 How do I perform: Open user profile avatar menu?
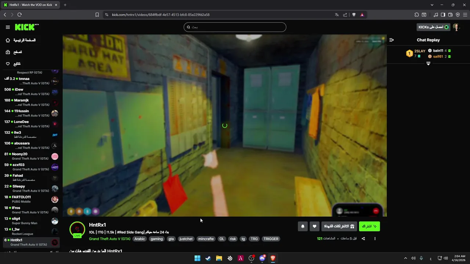pyautogui.click(x=456, y=27)
